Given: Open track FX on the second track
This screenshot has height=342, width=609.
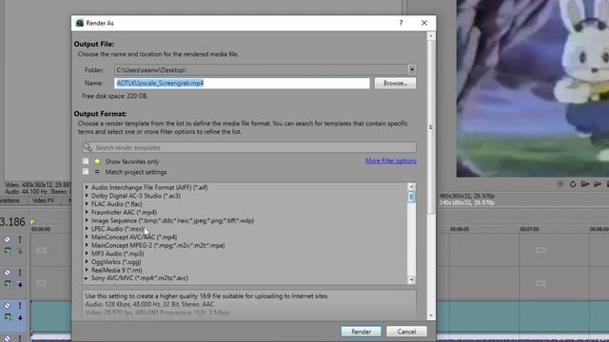Looking at the screenshot, I should click(x=9, y=284).
